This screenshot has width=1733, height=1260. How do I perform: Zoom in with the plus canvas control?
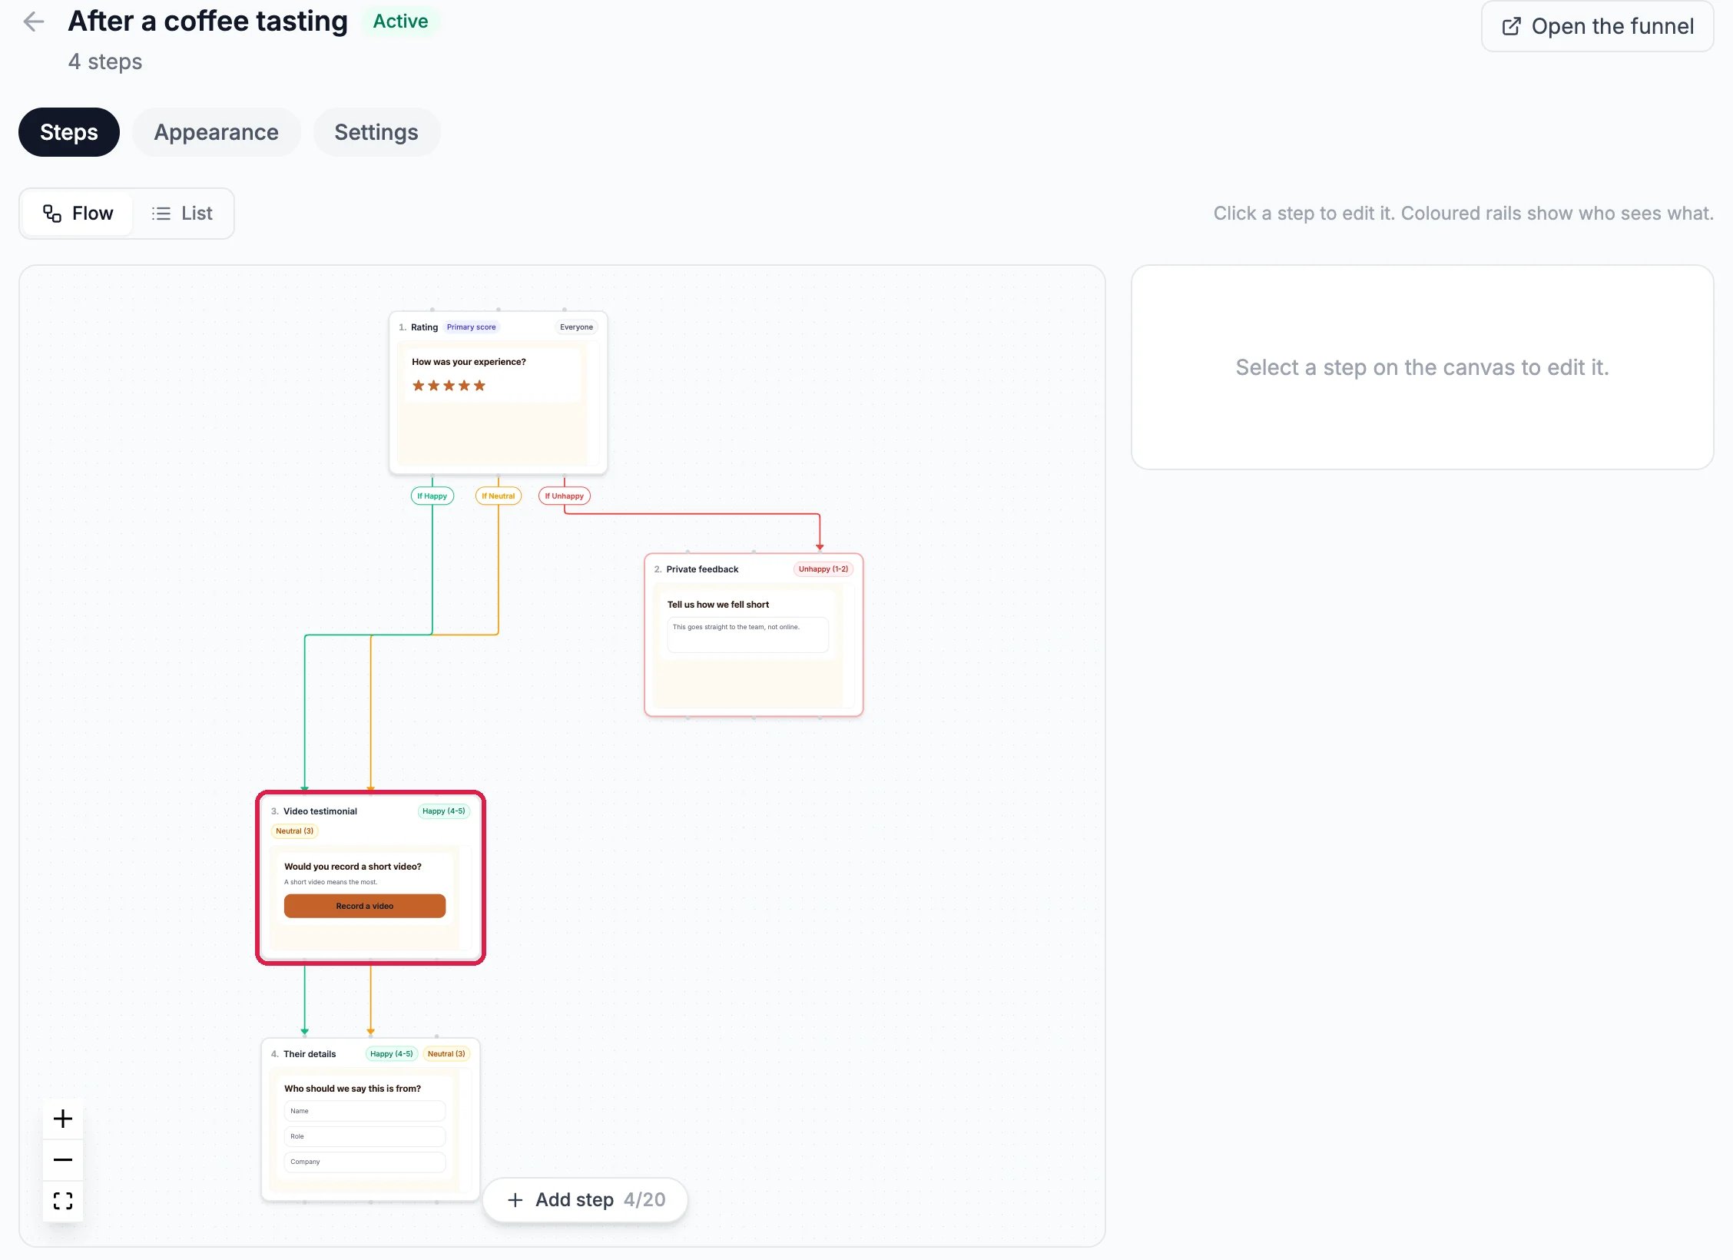(x=63, y=1119)
